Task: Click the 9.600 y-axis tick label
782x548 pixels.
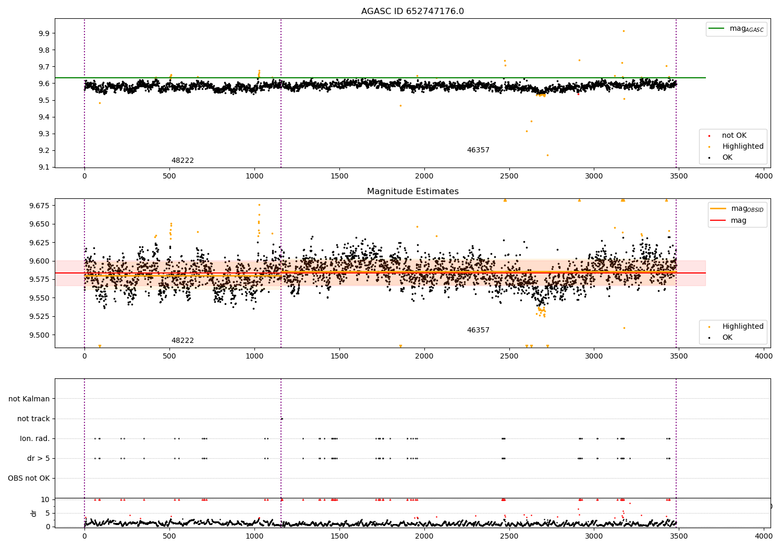Action: pyautogui.click(x=40, y=261)
